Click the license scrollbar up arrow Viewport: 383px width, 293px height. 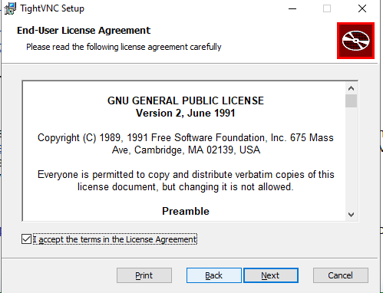coord(351,88)
